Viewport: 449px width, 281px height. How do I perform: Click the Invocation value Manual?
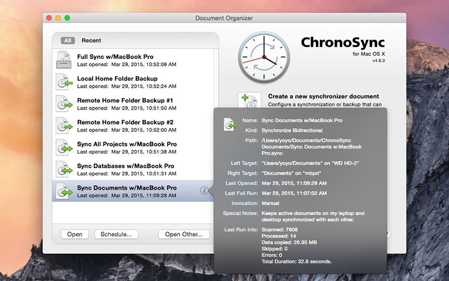(271, 203)
